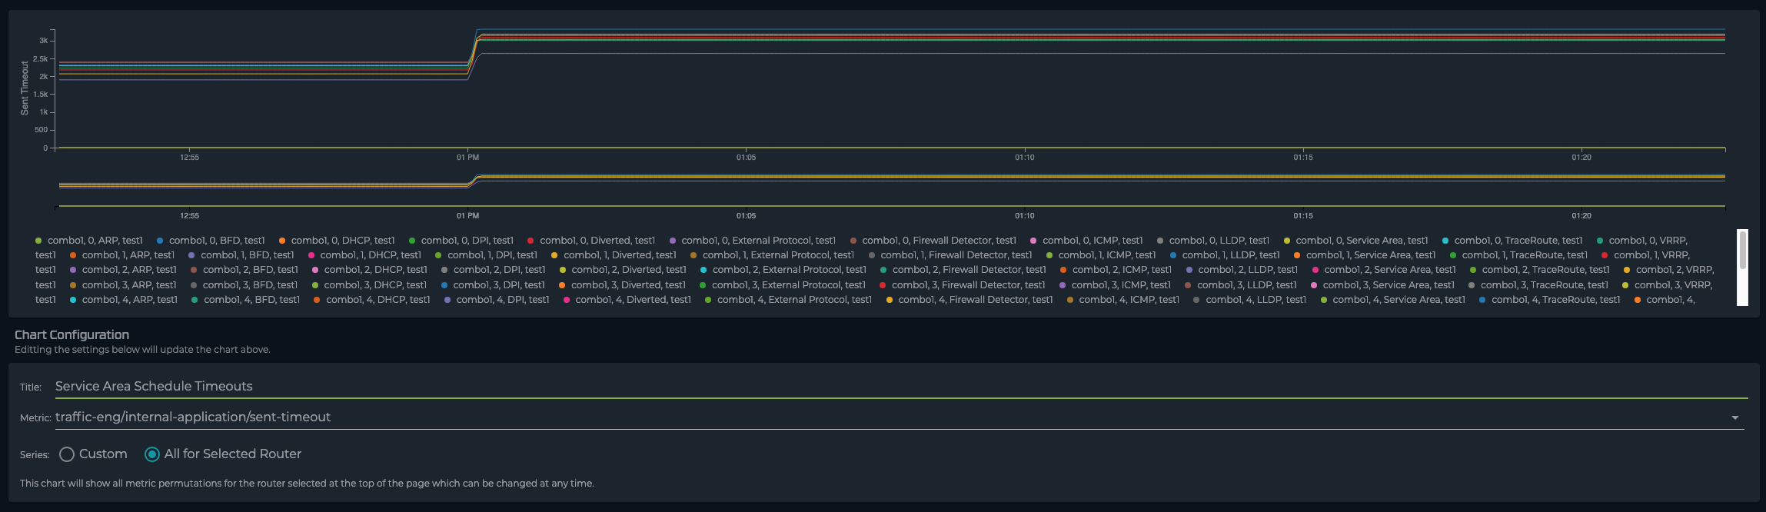Screen dimensions: 1766x512
Task: Click legend item combo1, 3, TraceRoute, test1
Action: click(x=1538, y=285)
